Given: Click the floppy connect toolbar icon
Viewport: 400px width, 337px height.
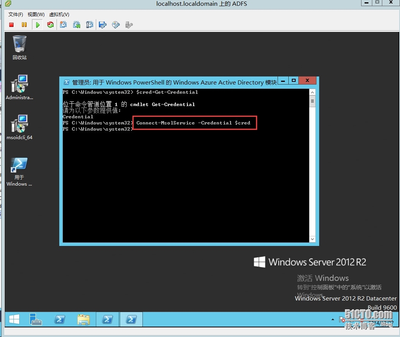Looking at the screenshot, I should point(103,25).
